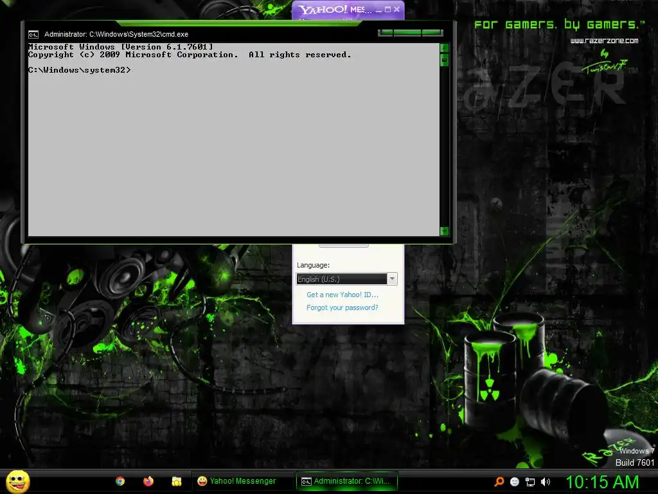Launch Firefox from the taskbar
Viewport: 658px width, 494px height.
148,481
